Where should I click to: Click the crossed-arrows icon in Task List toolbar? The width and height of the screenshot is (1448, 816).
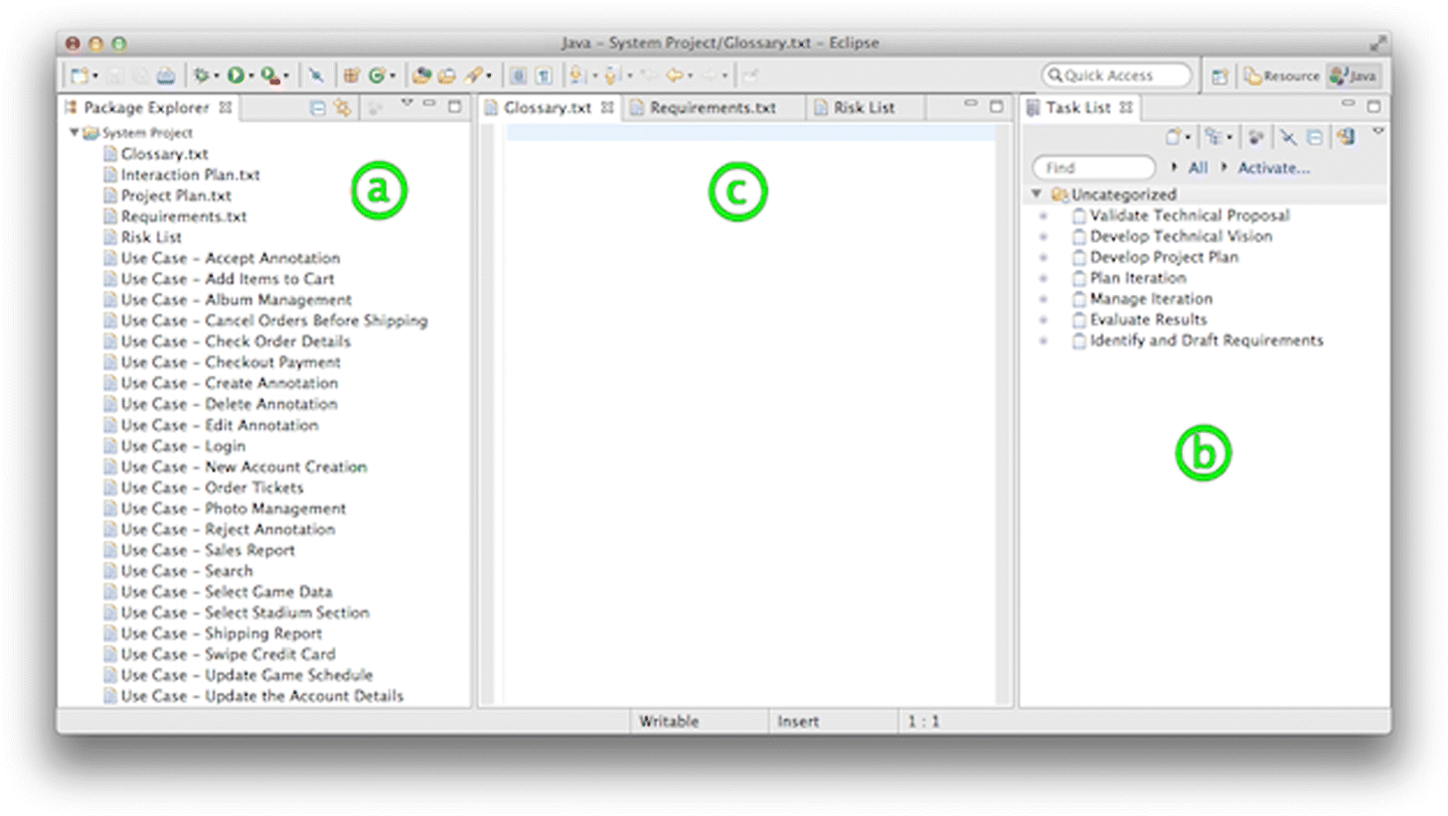[x=1289, y=137]
